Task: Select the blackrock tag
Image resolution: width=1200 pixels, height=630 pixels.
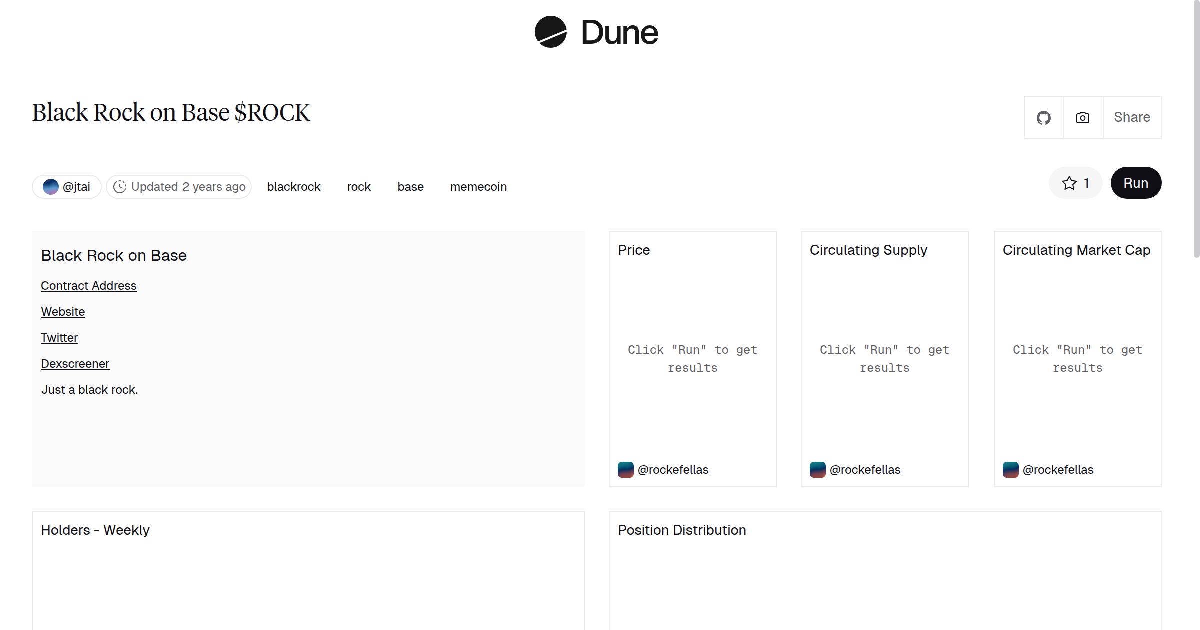Action: [x=294, y=187]
